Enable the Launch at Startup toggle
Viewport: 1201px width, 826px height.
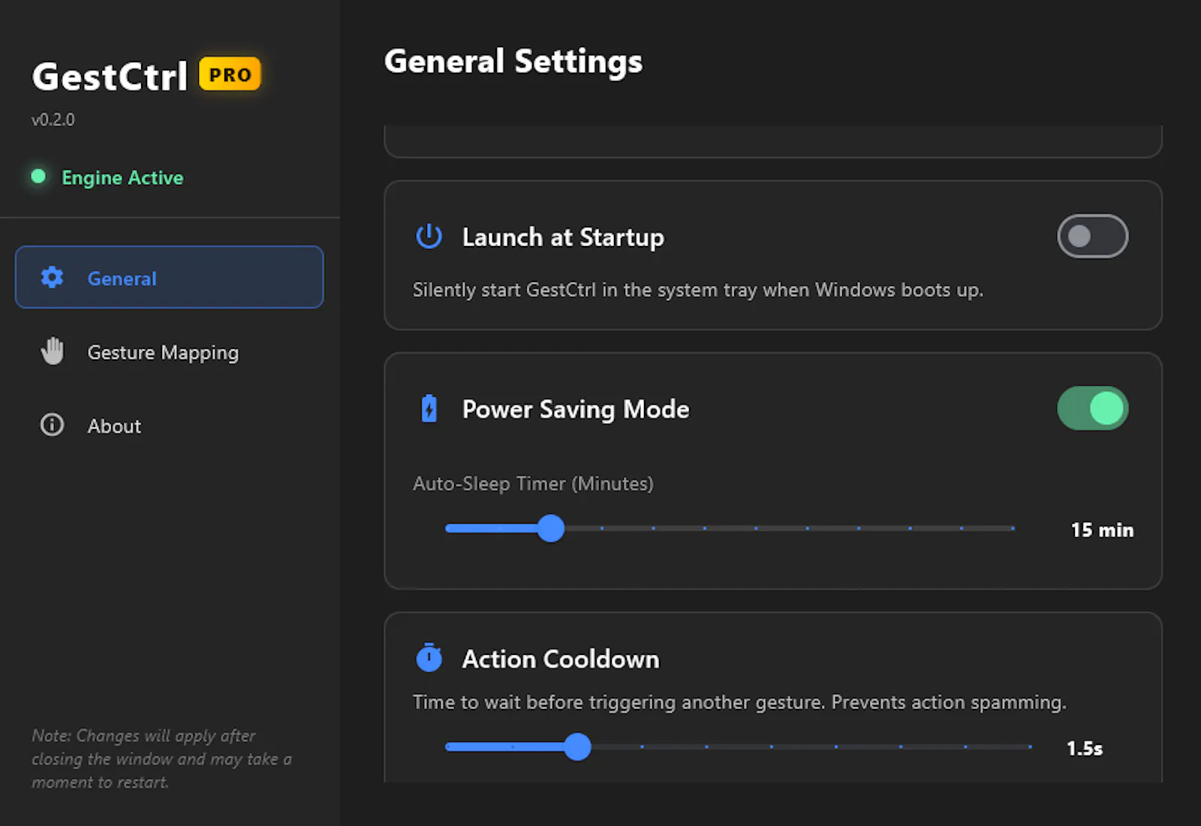coord(1092,236)
